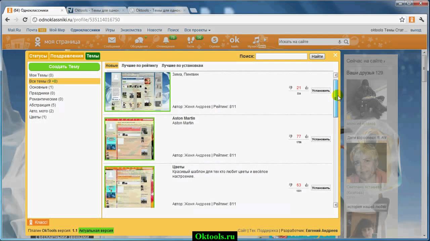430x241 pixels.
Task: Install the Зима, Пингвин theme
Action: pos(321,90)
